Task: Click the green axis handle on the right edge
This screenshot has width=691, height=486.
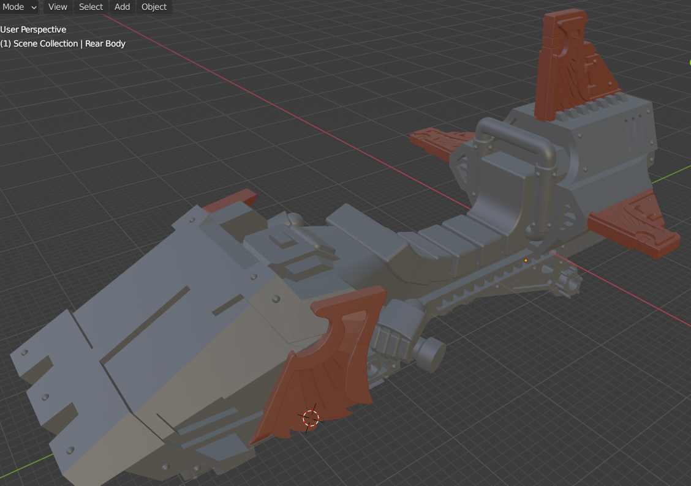Action: click(689, 61)
